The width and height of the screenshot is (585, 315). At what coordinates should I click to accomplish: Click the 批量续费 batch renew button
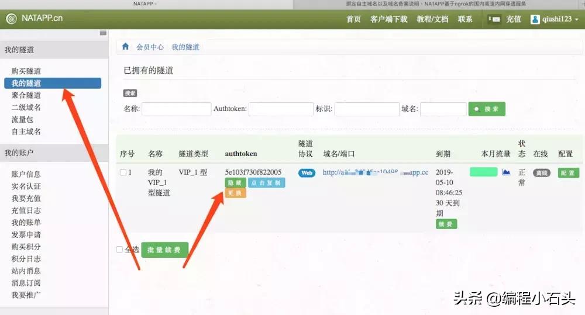(x=164, y=250)
